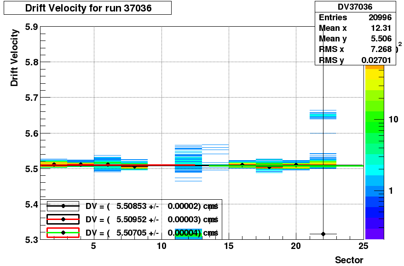The image size is (404, 266).
Task: Click the y-axis tick label "5.3"
Action: [31, 240]
